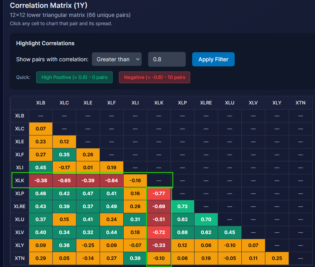Select High Positive (> 0.8) quick filter
315x267 pixels.
pos(74,77)
